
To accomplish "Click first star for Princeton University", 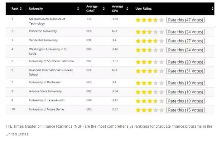I will (138, 32).
